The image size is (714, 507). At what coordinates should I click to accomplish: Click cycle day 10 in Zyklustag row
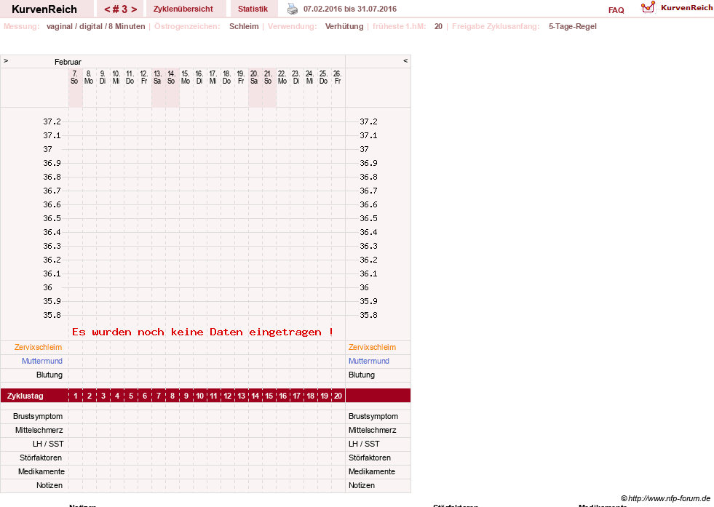pyautogui.click(x=200, y=396)
